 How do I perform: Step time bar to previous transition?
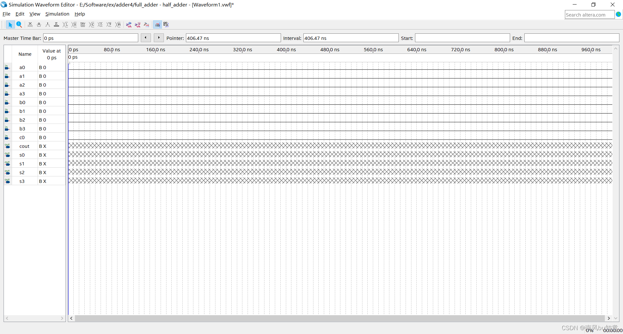tap(146, 38)
